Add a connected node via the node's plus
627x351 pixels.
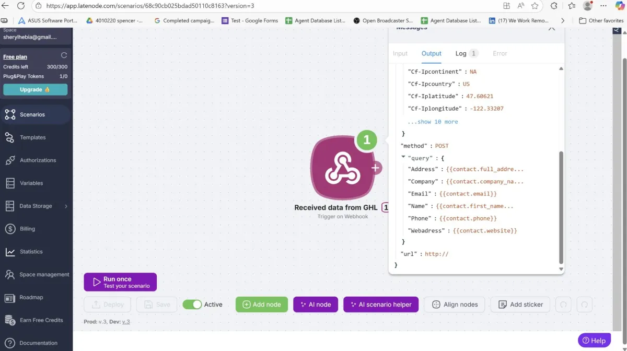376,168
